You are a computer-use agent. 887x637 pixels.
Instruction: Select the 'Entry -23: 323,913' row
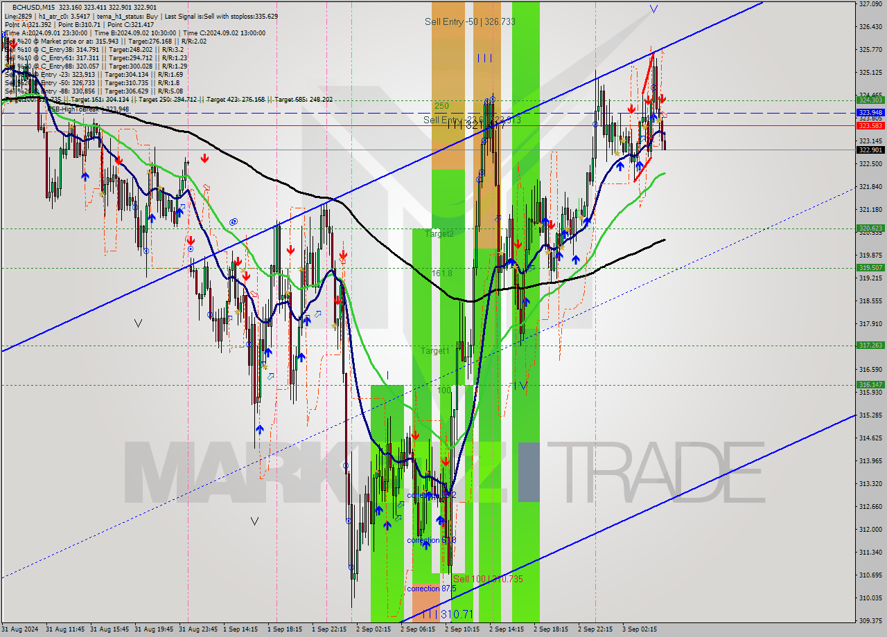tap(94, 74)
